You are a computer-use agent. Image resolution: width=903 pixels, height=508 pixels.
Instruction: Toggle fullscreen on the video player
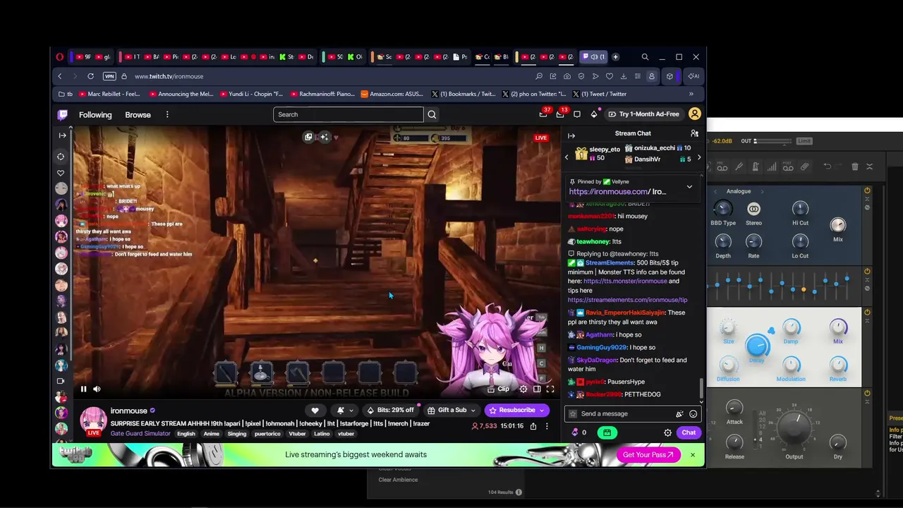[550, 389]
